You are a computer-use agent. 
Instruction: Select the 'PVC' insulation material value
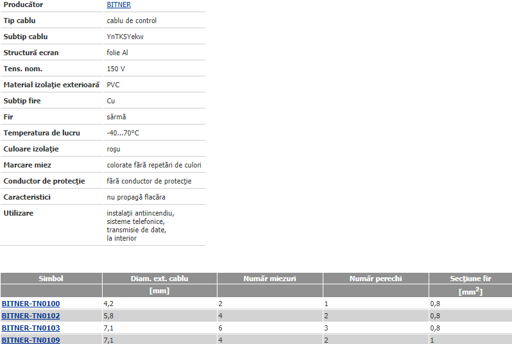pos(114,85)
